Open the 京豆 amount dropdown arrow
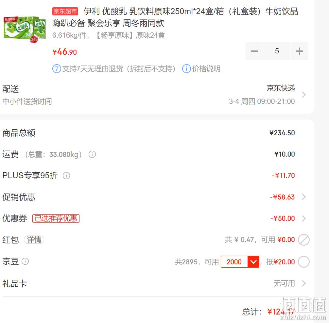This screenshot has width=329, height=323. click(253, 262)
